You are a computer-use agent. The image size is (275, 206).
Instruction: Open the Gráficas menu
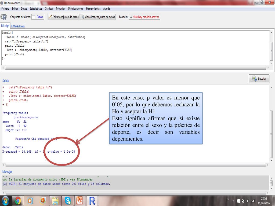(49, 8)
